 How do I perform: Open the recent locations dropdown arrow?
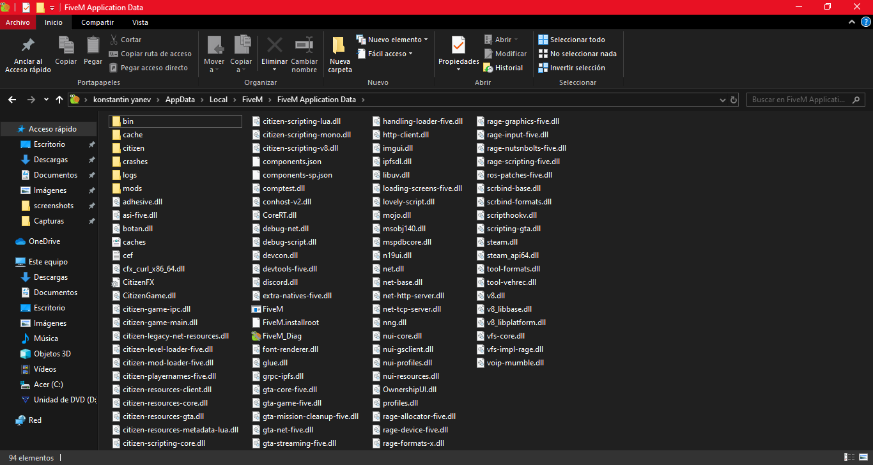[46, 100]
